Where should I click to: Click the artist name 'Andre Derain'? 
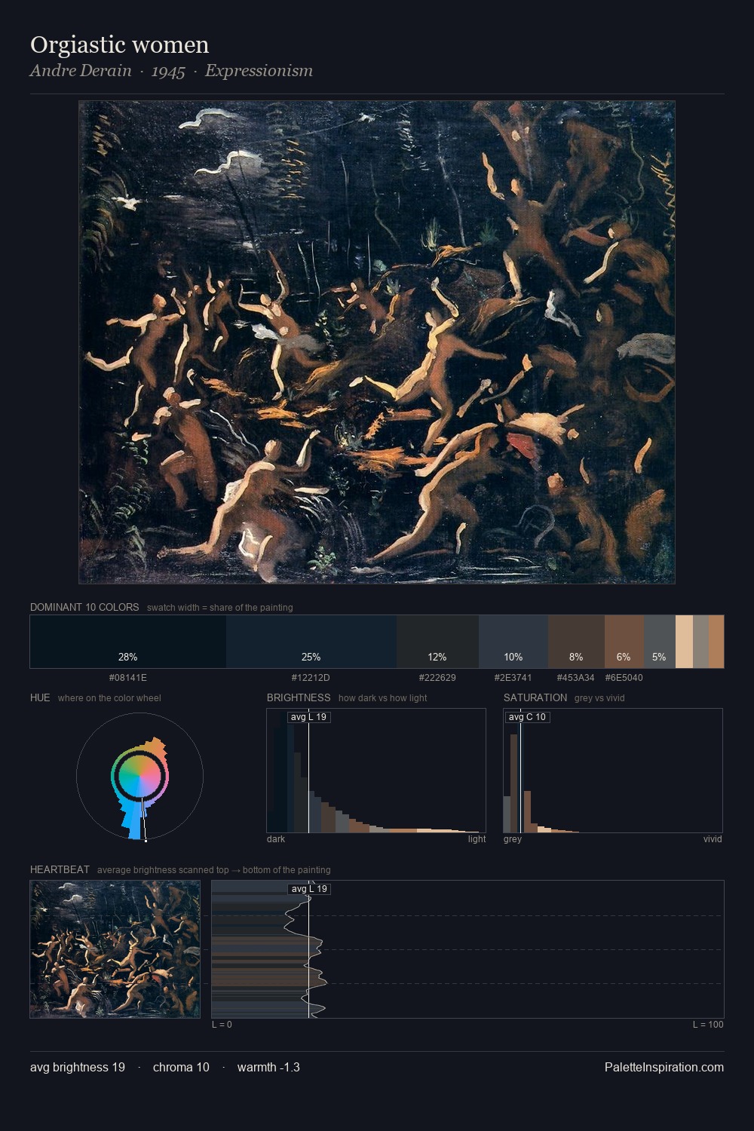point(81,71)
